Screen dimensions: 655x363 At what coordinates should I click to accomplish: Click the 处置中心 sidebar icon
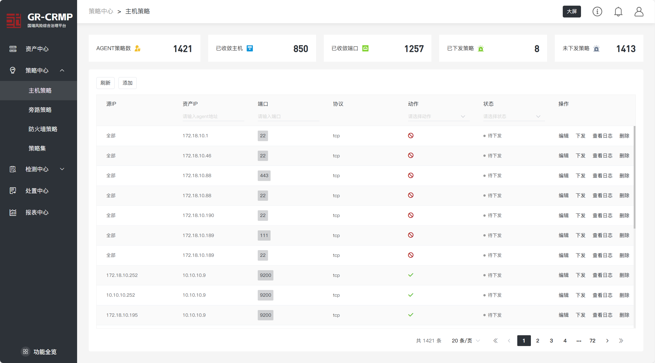tap(13, 191)
